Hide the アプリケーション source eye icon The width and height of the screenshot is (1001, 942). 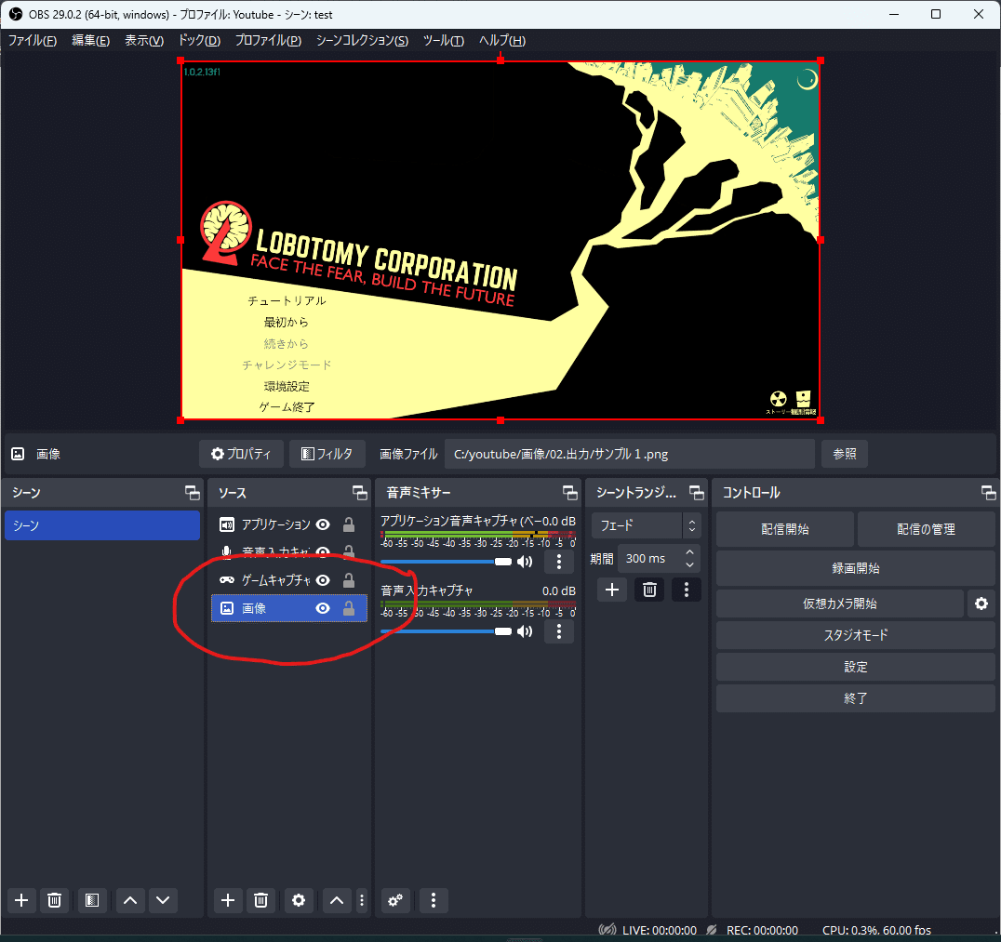(x=323, y=524)
